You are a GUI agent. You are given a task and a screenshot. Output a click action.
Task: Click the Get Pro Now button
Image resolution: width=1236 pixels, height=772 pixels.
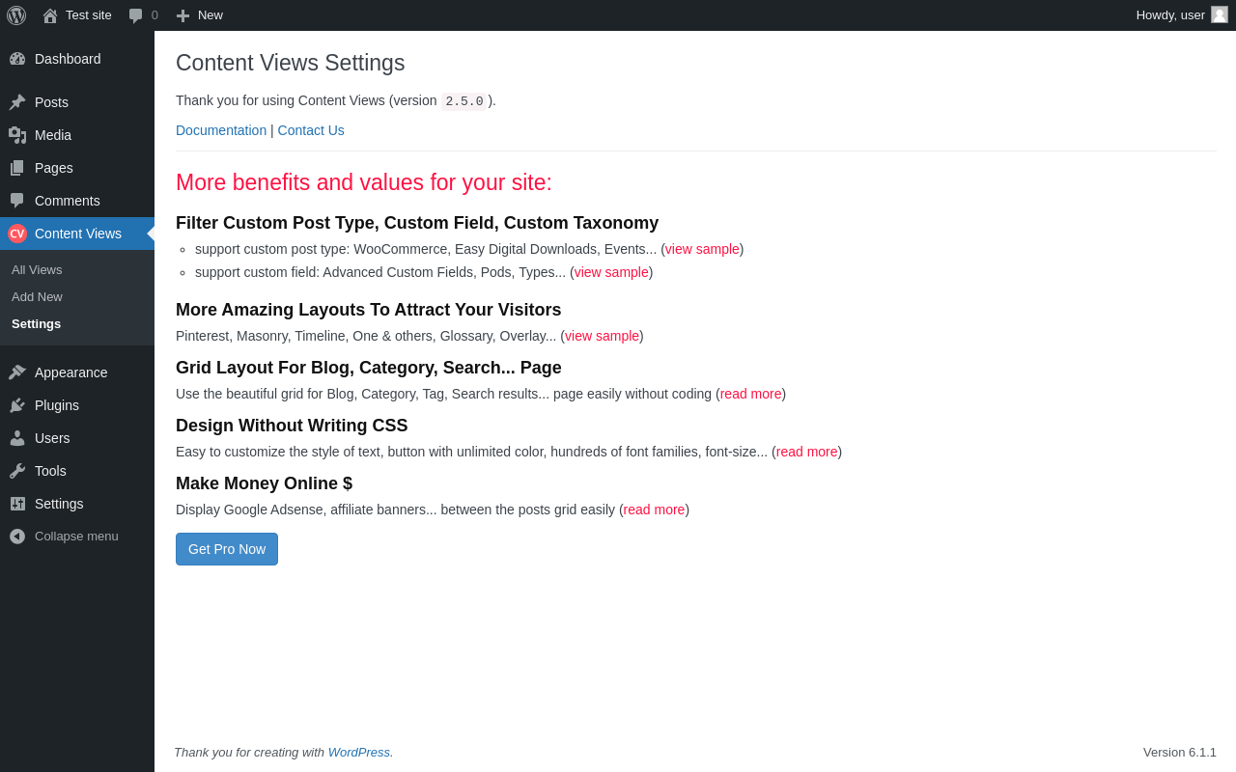pyautogui.click(x=227, y=549)
